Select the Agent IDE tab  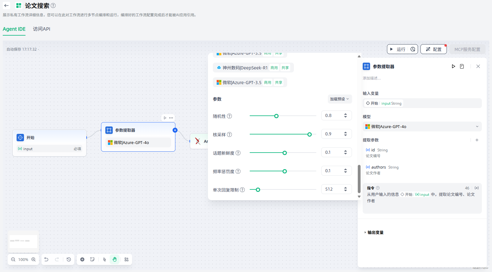(x=14, y=29)
